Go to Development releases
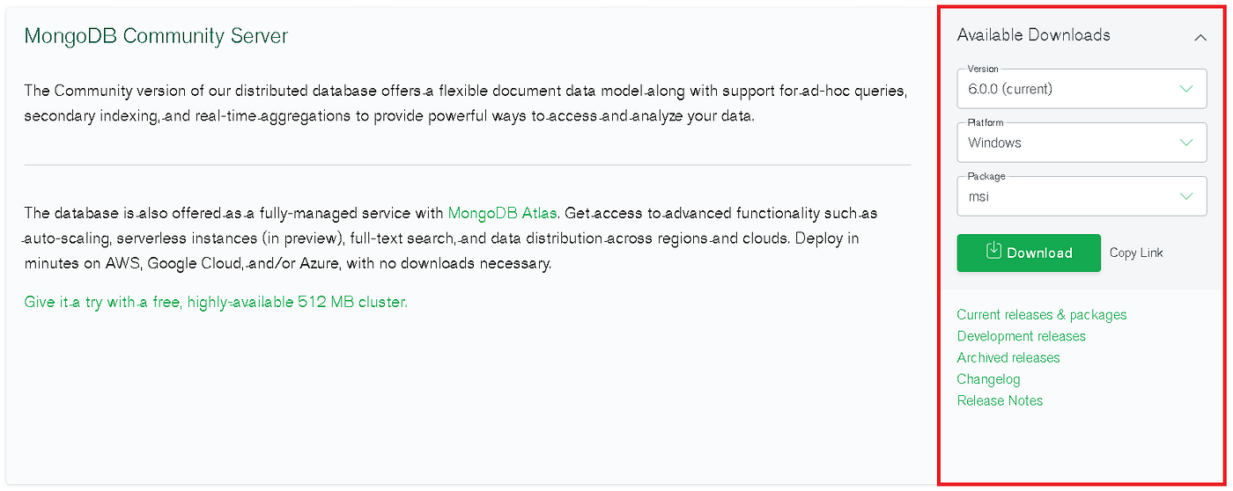The width and height of the screenshot is (1233, 491). 1021,336
